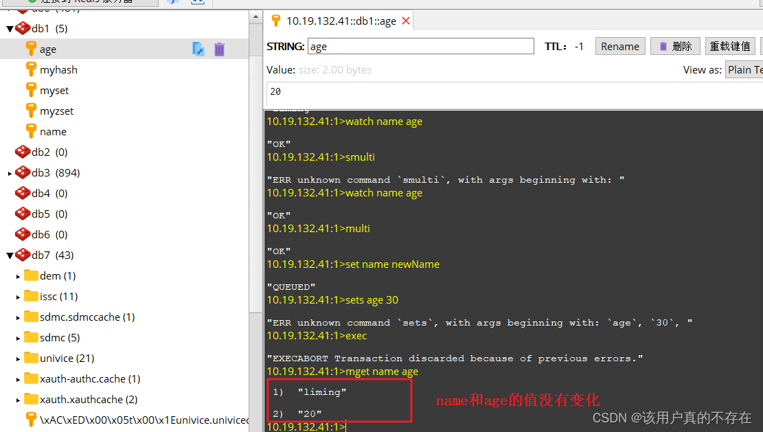
Task: Click the key icon of \xAC\xED entry
Action: pos(31,420)
